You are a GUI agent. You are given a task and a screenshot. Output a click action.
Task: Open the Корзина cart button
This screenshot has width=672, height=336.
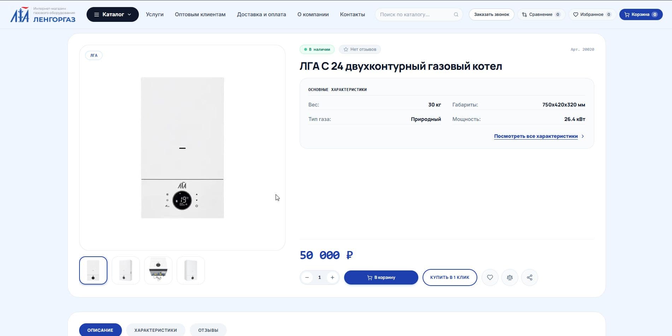coord(641,14)
